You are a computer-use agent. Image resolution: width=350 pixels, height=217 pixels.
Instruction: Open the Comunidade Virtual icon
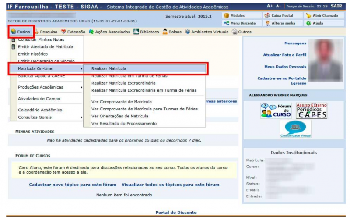(295, 129)
